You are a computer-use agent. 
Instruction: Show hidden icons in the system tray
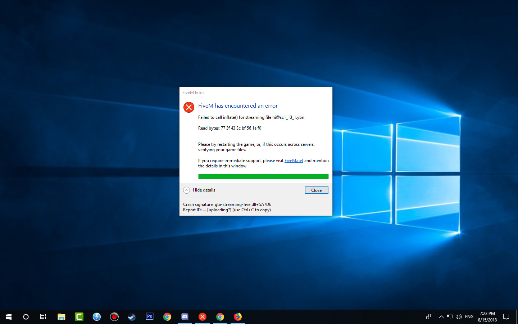[x=441, y=316]
